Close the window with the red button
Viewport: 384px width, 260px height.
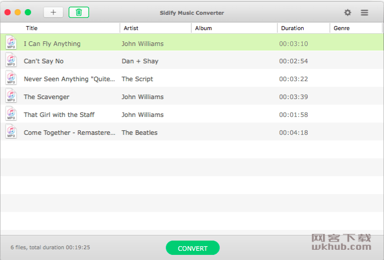[x=8, y=12]
